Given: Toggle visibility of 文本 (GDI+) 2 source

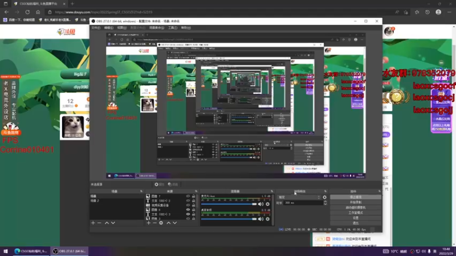Looking at the screenshot, I should tap(188, 201).
